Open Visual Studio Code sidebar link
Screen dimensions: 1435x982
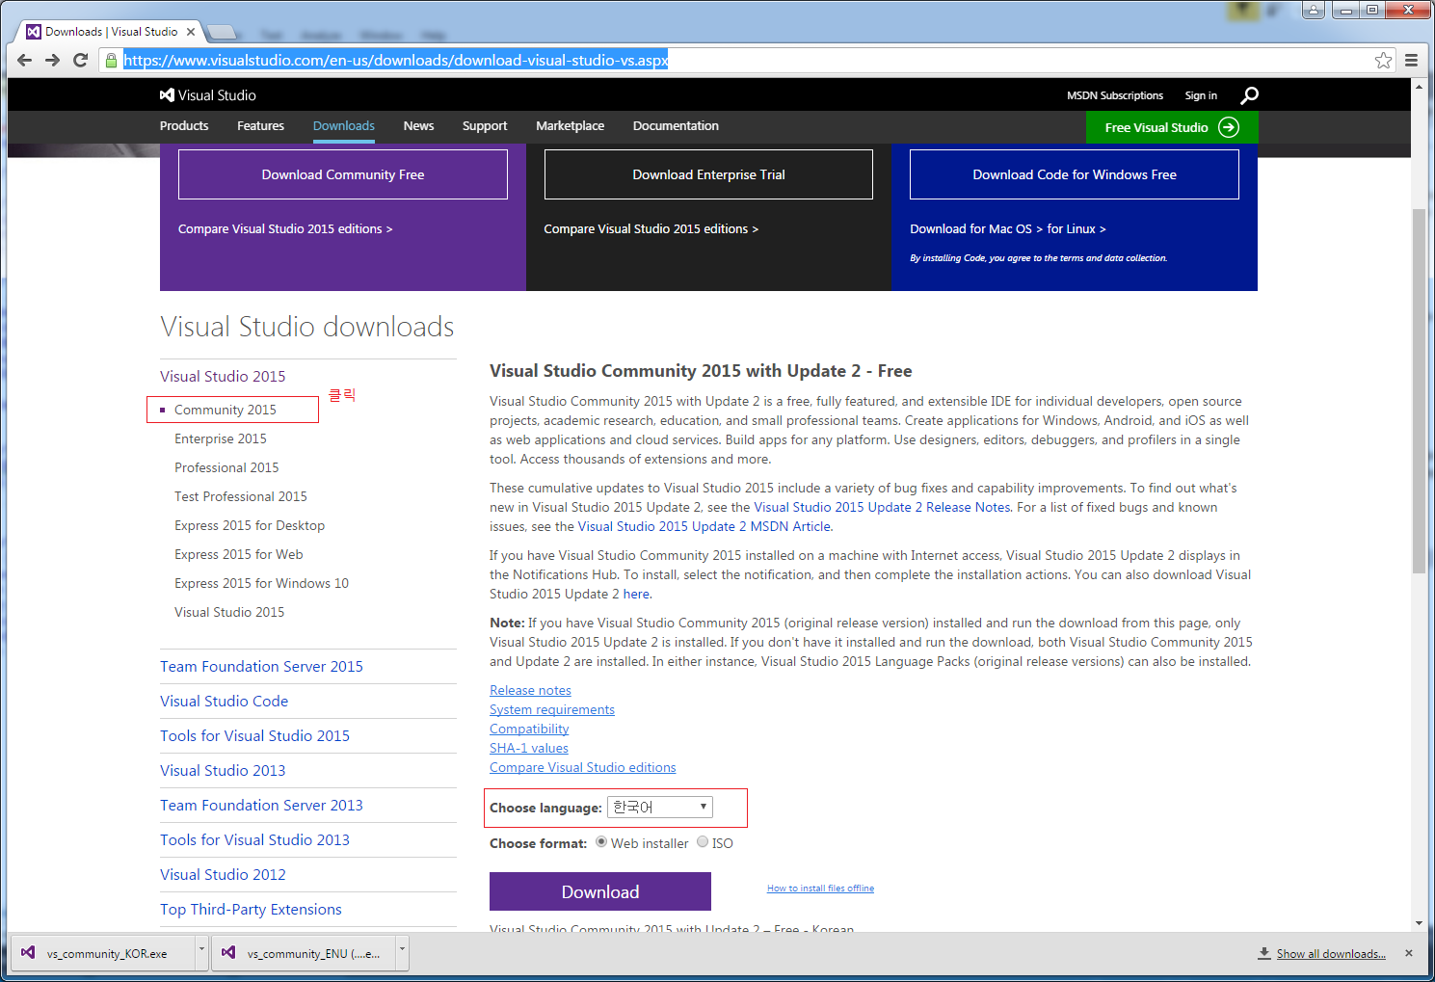pos(224,701)
